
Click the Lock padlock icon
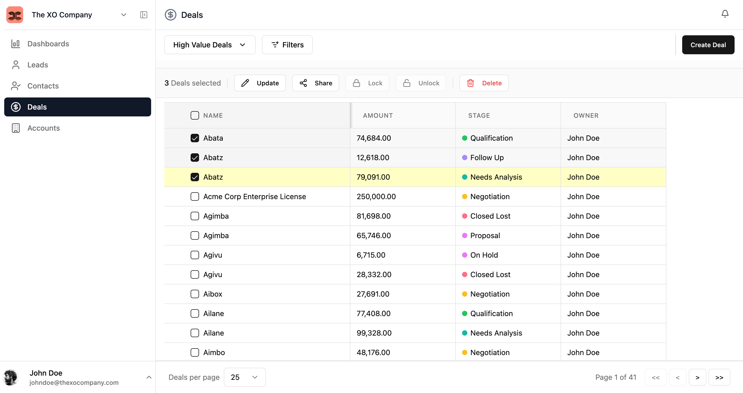356,83
